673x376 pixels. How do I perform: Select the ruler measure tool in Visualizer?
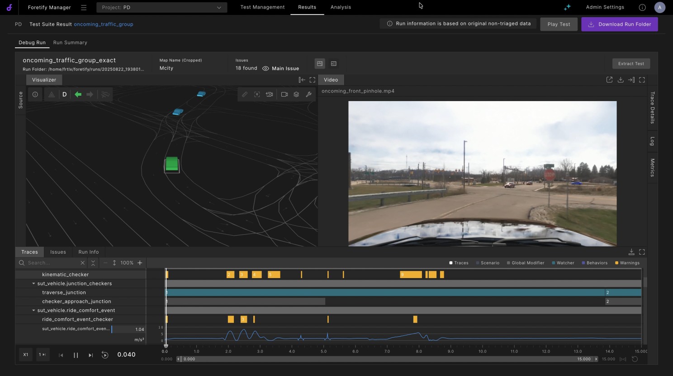245,94
